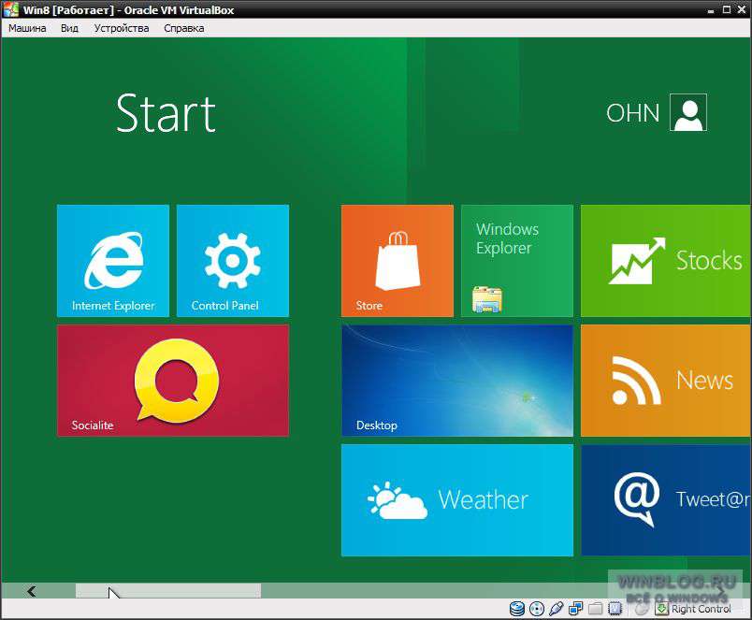Click the VirtualBox USB devices icon
Image resolution: width=752 pixels, height=620 pixels.
556,609
